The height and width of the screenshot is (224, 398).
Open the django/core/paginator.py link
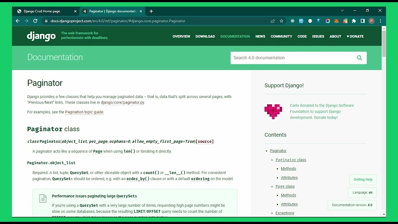point(123,102)
